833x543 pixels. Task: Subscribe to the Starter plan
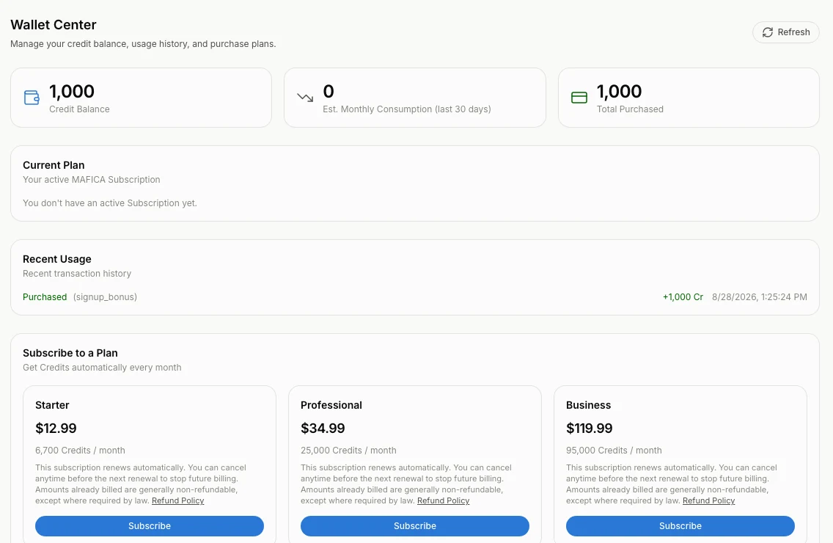click(150, 526)
